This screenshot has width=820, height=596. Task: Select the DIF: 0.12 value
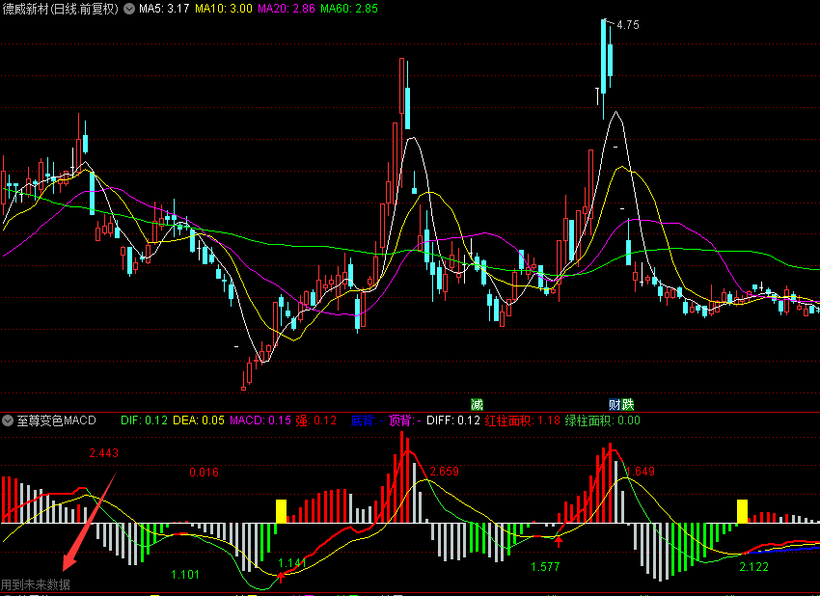point(144,420)
